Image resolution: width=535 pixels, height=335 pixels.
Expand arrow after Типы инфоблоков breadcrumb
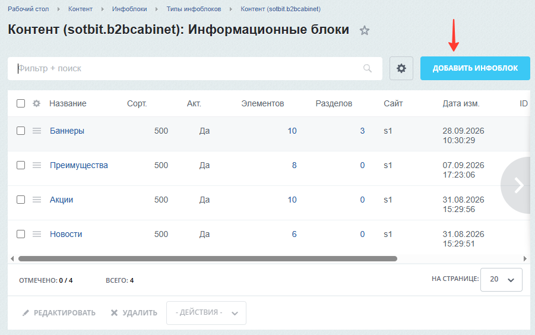click(x=231, y=10)
